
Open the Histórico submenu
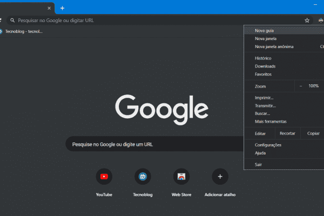pyautogui.click(x=284, y=58)
